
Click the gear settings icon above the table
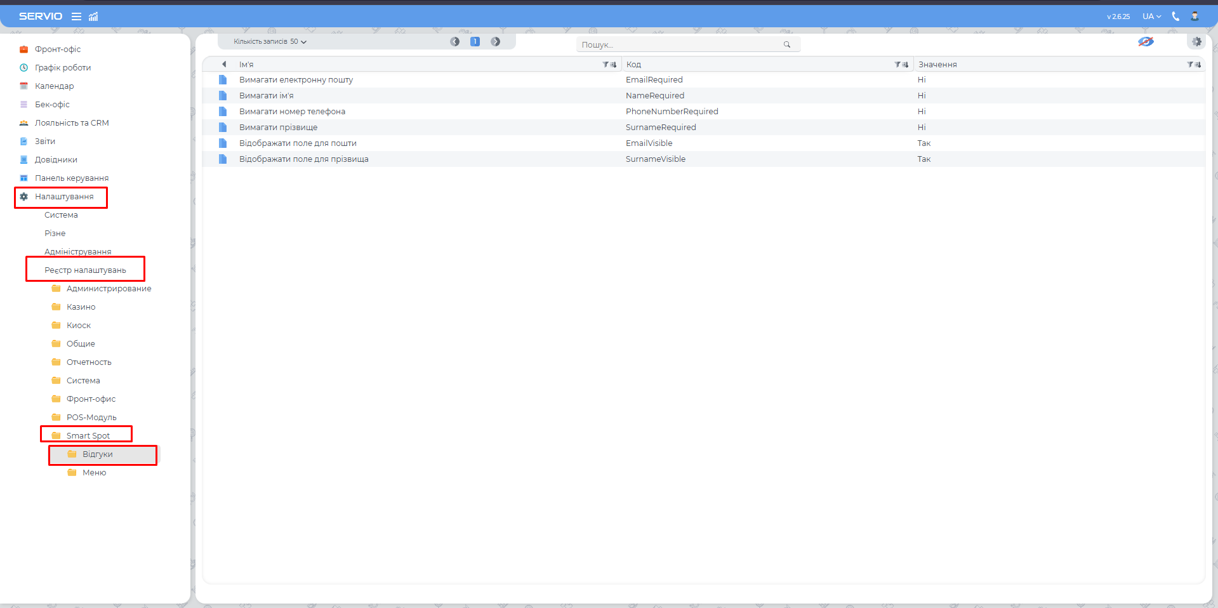[x=1196, y=42]
